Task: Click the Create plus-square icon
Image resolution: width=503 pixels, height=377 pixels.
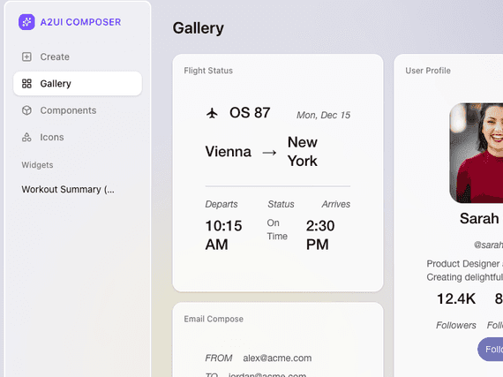Action: 26,57
